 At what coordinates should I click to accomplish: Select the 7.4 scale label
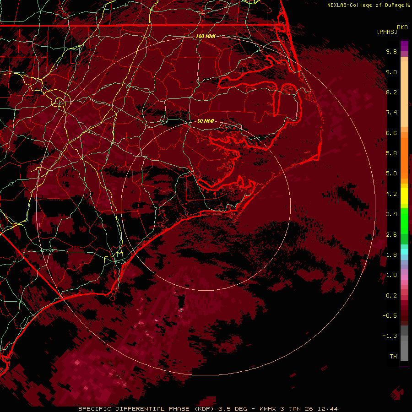click(391, 113)
